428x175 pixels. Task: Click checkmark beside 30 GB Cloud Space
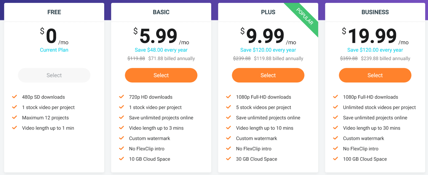coord(229,159)
